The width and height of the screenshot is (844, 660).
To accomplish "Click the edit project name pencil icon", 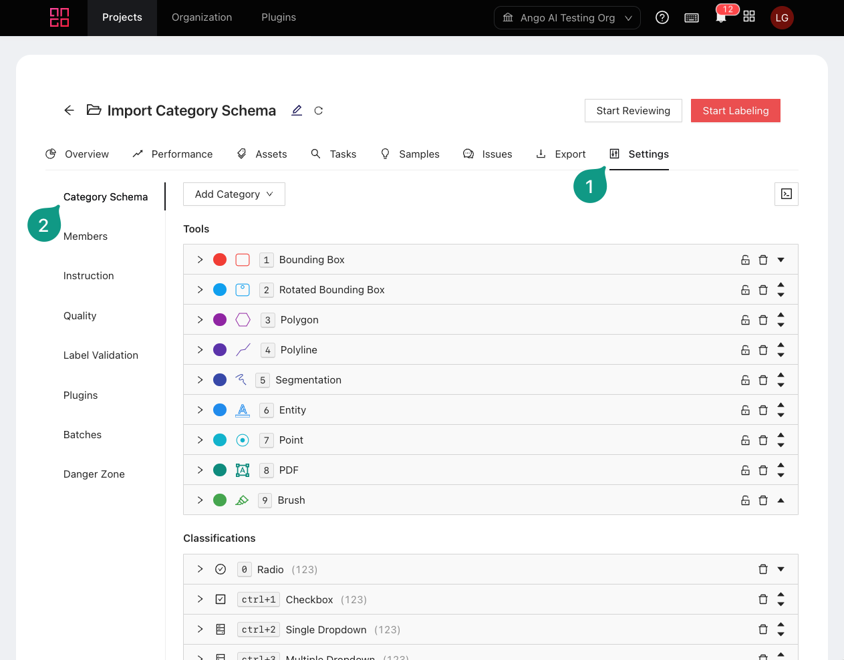I will click(x=297, y=110).
